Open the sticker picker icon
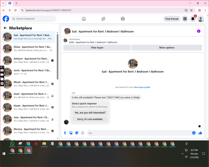Viewport: 209px width, 167px height. 77,133
